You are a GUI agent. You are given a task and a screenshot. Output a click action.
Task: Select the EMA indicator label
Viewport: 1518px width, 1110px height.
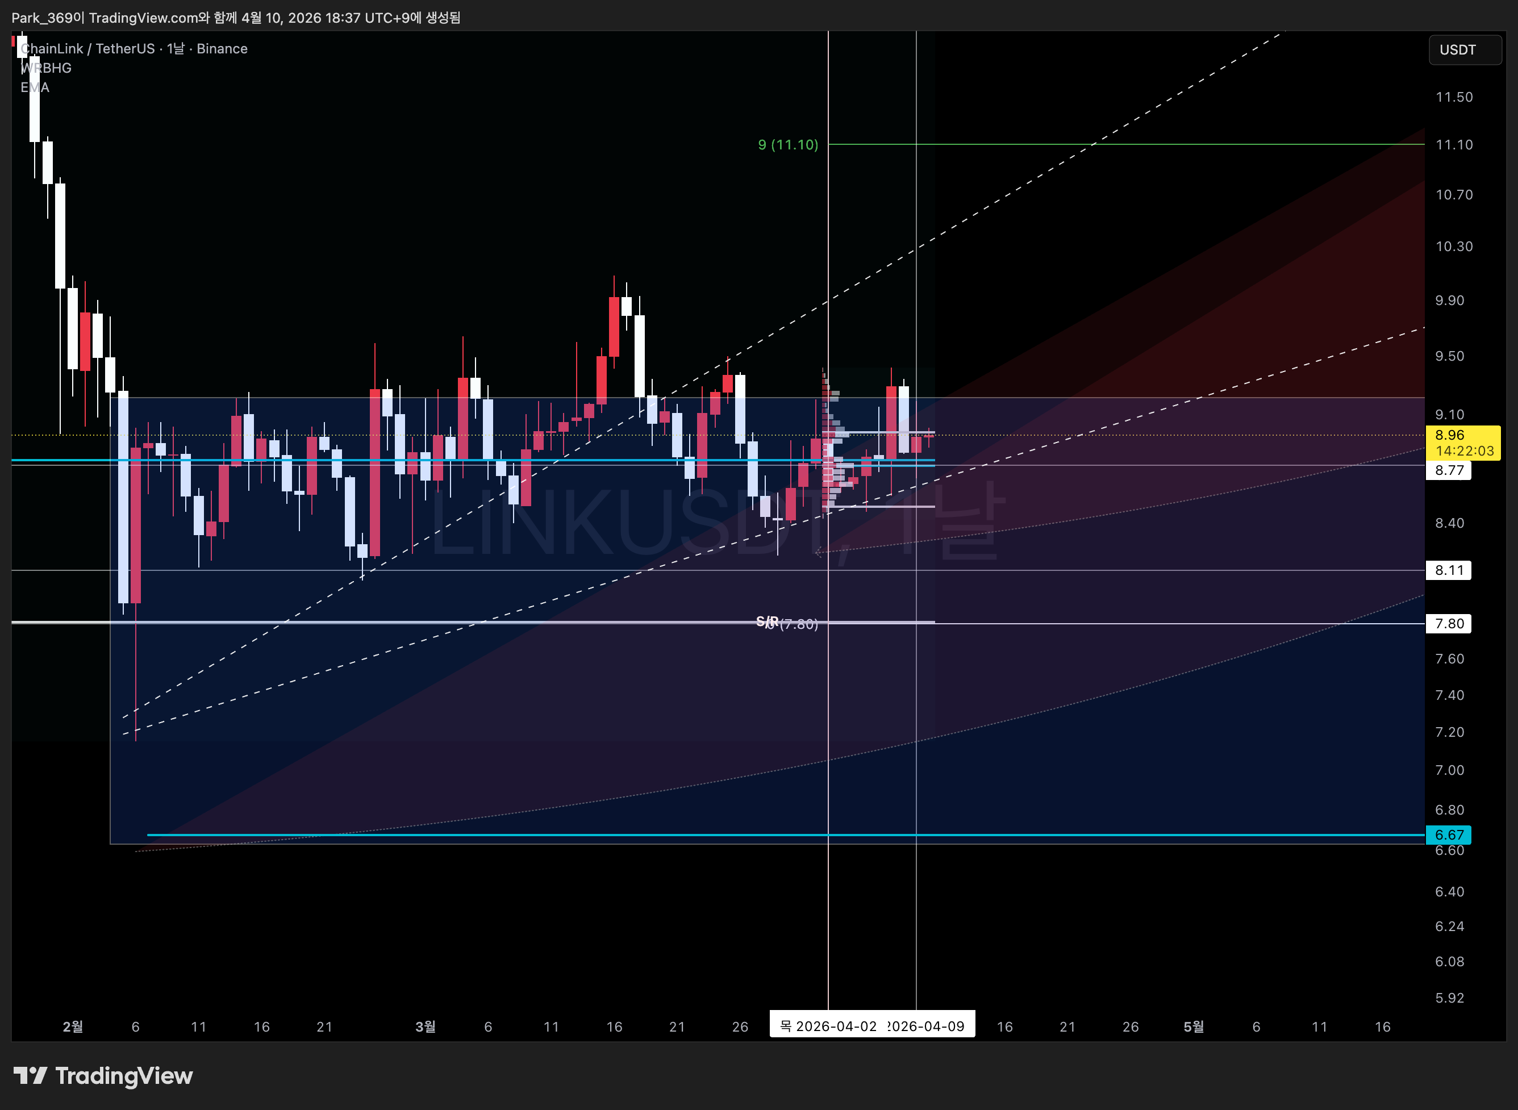pos(35,87)
